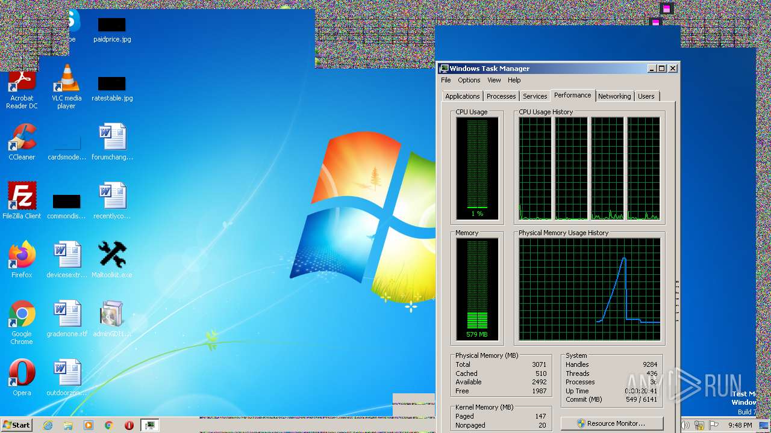Select the recentlyco... Word document
771x433 pixels.
[x=112, y=201]
